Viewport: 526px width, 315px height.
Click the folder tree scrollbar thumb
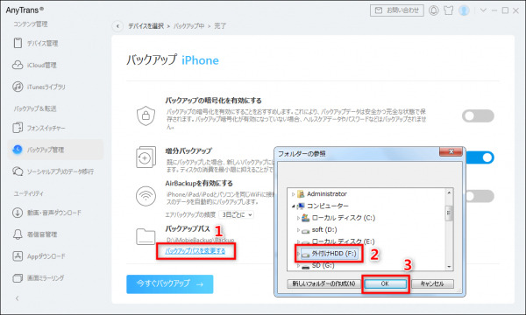click(x=449, y=213)
